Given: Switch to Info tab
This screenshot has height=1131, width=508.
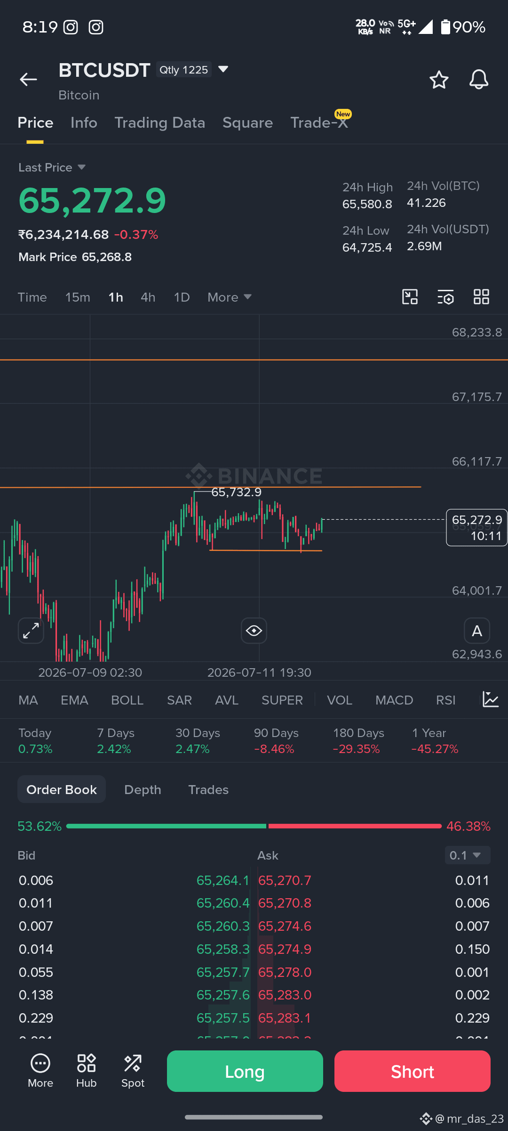Looking at the screenshot, I should 84,123.
